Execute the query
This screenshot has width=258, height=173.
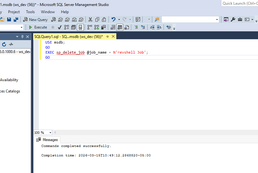click(x=38, y=27)
